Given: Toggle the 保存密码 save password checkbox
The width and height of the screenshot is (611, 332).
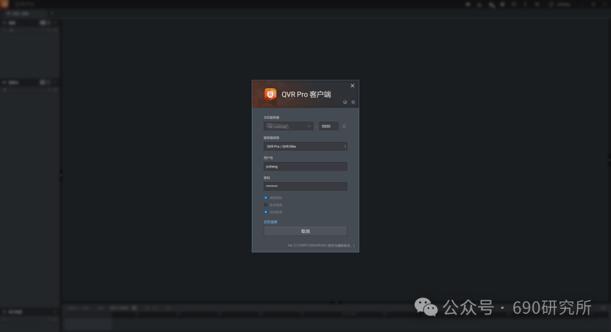Looking at the screenshot, I should click(x=266, y=197).
